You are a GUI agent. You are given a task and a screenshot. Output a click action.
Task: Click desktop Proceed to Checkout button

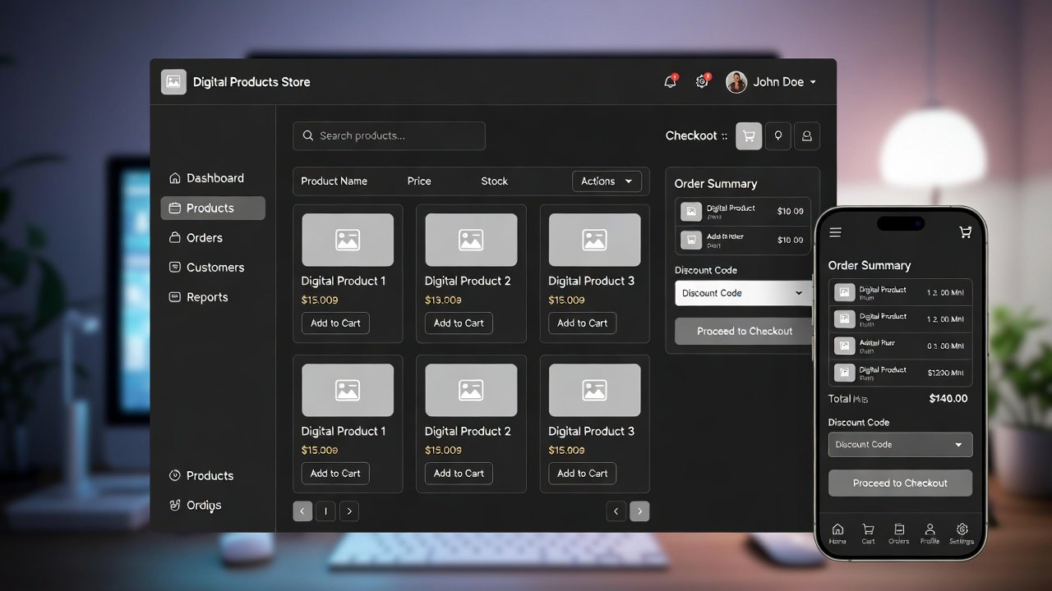744,332
